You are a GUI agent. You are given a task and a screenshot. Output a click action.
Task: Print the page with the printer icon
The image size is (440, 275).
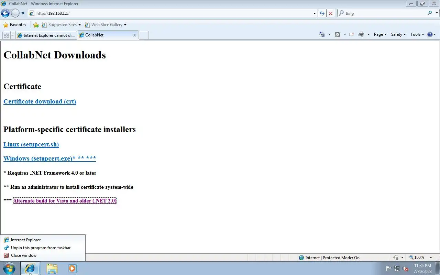(x=361, y=34)
